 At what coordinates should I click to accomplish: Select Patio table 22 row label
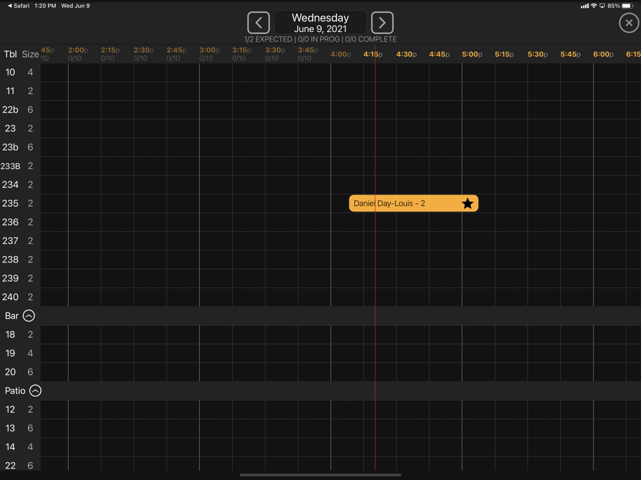(10, 466)
